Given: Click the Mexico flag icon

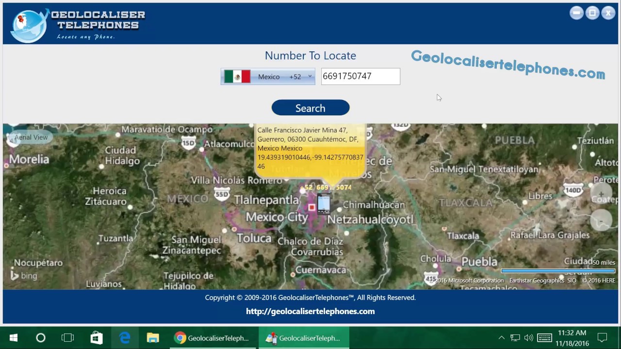Looking at the screenshot, I should [237, 77].
